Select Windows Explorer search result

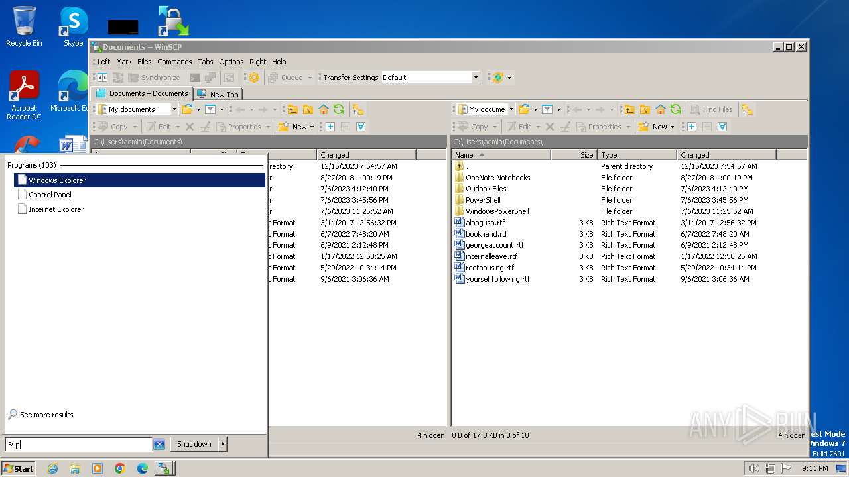(x=139, y=180)
